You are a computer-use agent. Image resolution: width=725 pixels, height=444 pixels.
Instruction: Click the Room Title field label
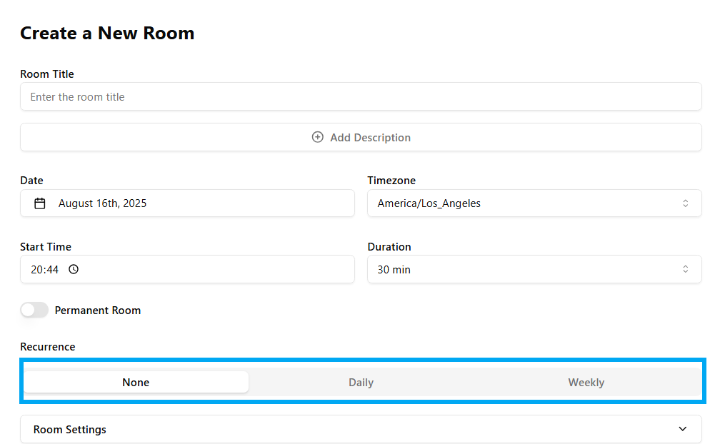(47, 74)
